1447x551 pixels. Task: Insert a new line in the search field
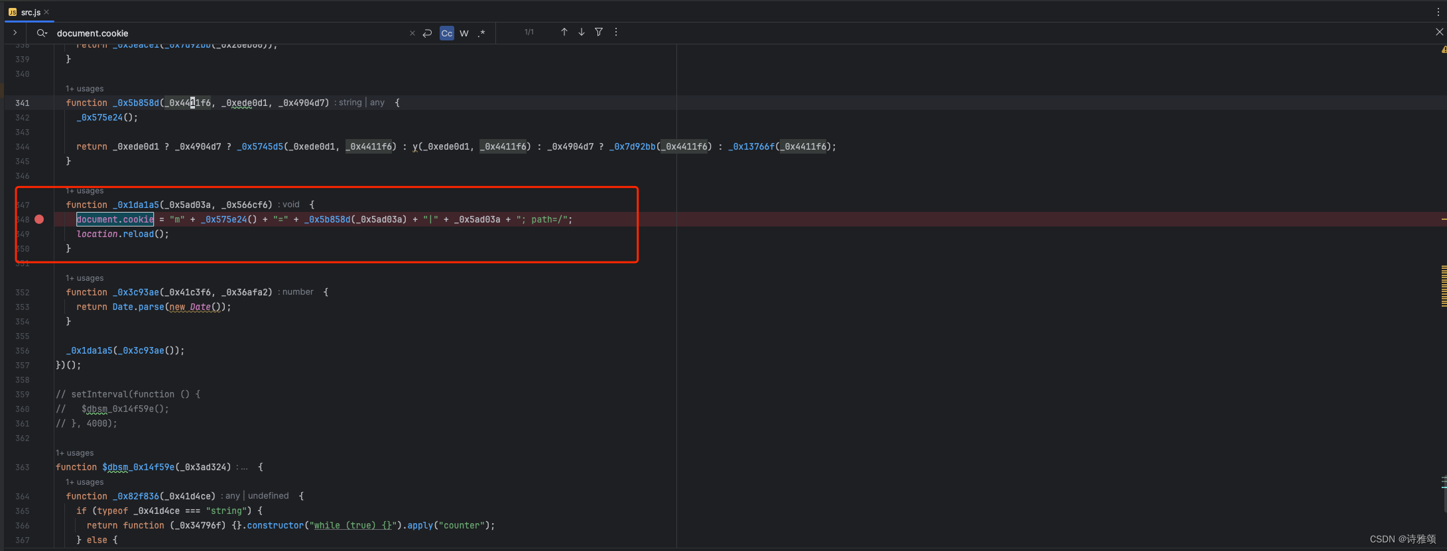[x=428, y=32]
